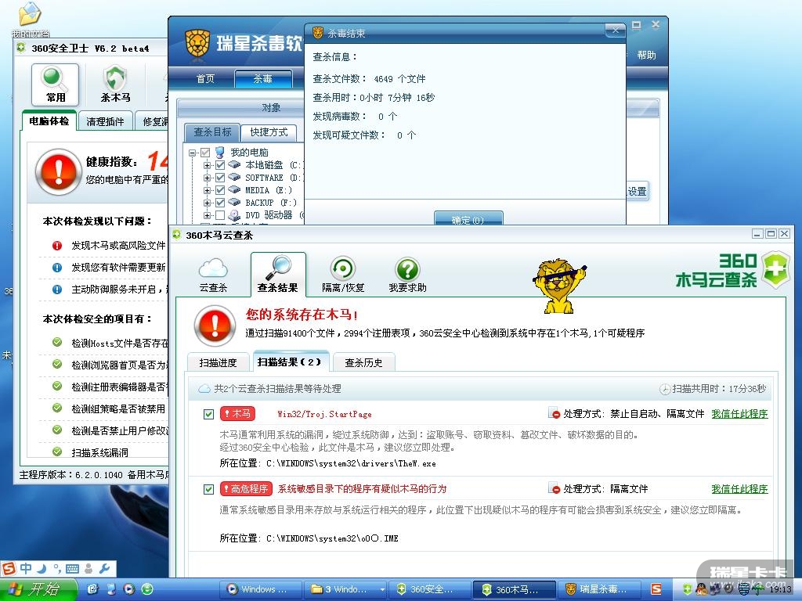Click the 19:13 system clock
The image size is (802, 601).
click(x=780, y=589)
